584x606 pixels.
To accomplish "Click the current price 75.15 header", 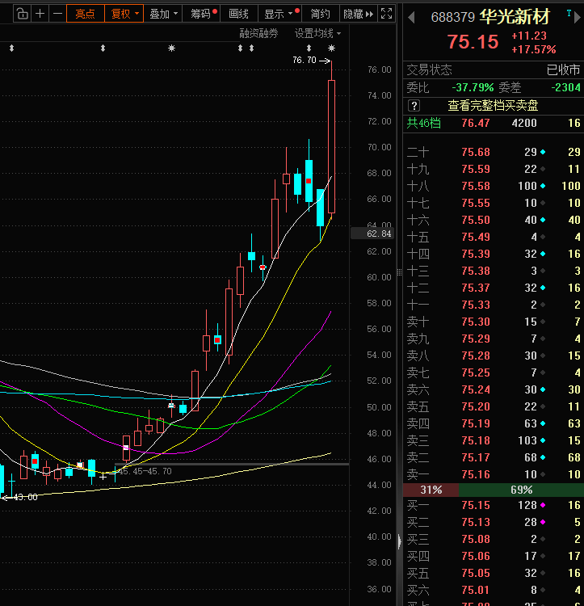I will tap(473, 42).
